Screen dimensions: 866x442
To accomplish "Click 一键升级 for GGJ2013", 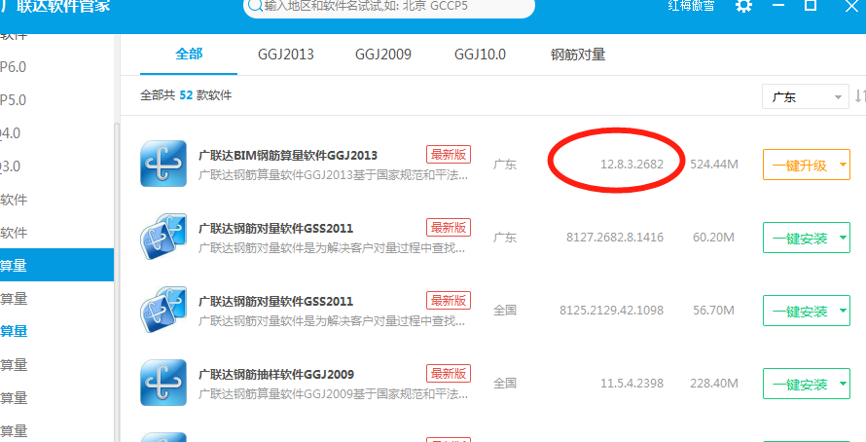I will pos(799,165).
